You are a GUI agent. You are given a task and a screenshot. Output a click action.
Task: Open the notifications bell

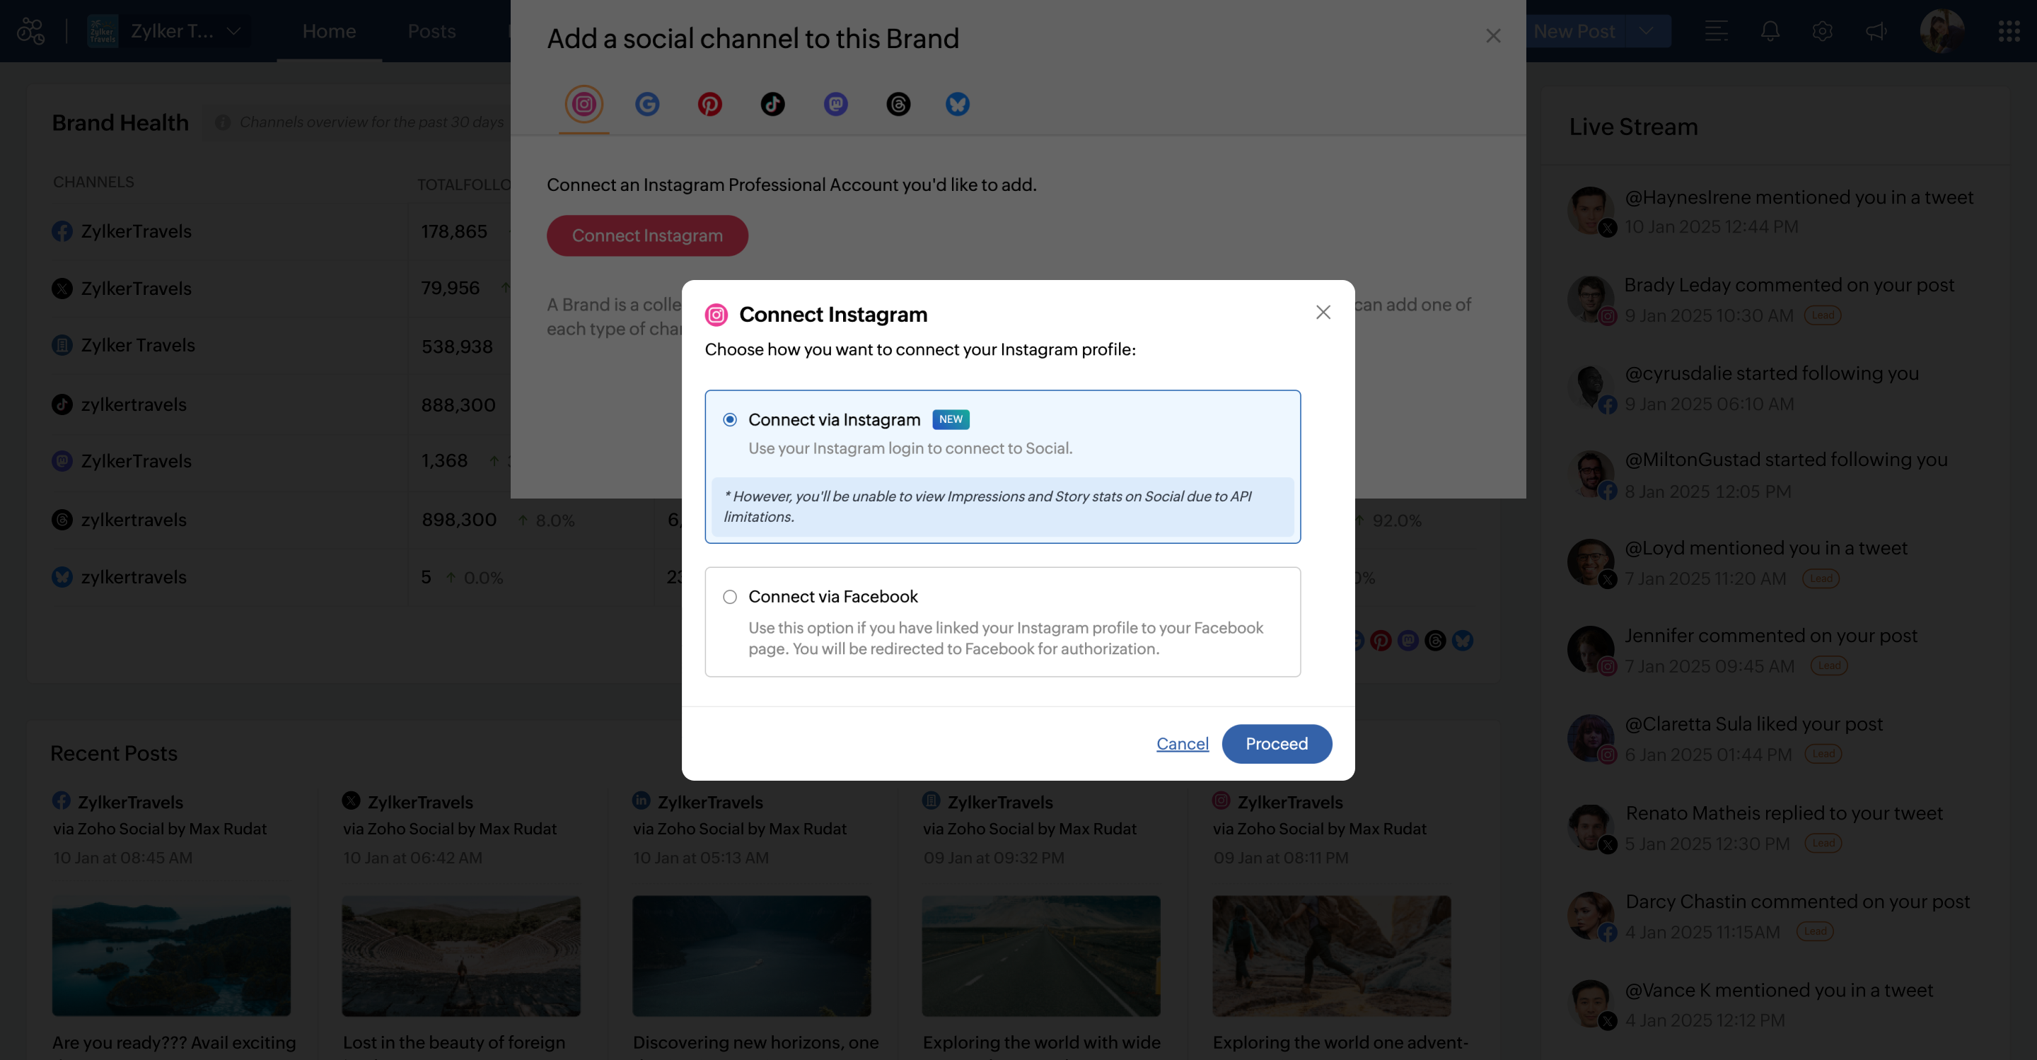coord(1770,31)
